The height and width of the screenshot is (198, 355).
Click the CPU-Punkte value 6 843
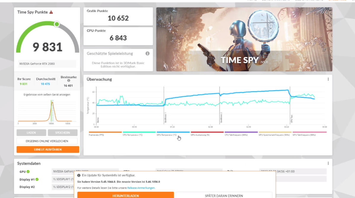point(118,38)
